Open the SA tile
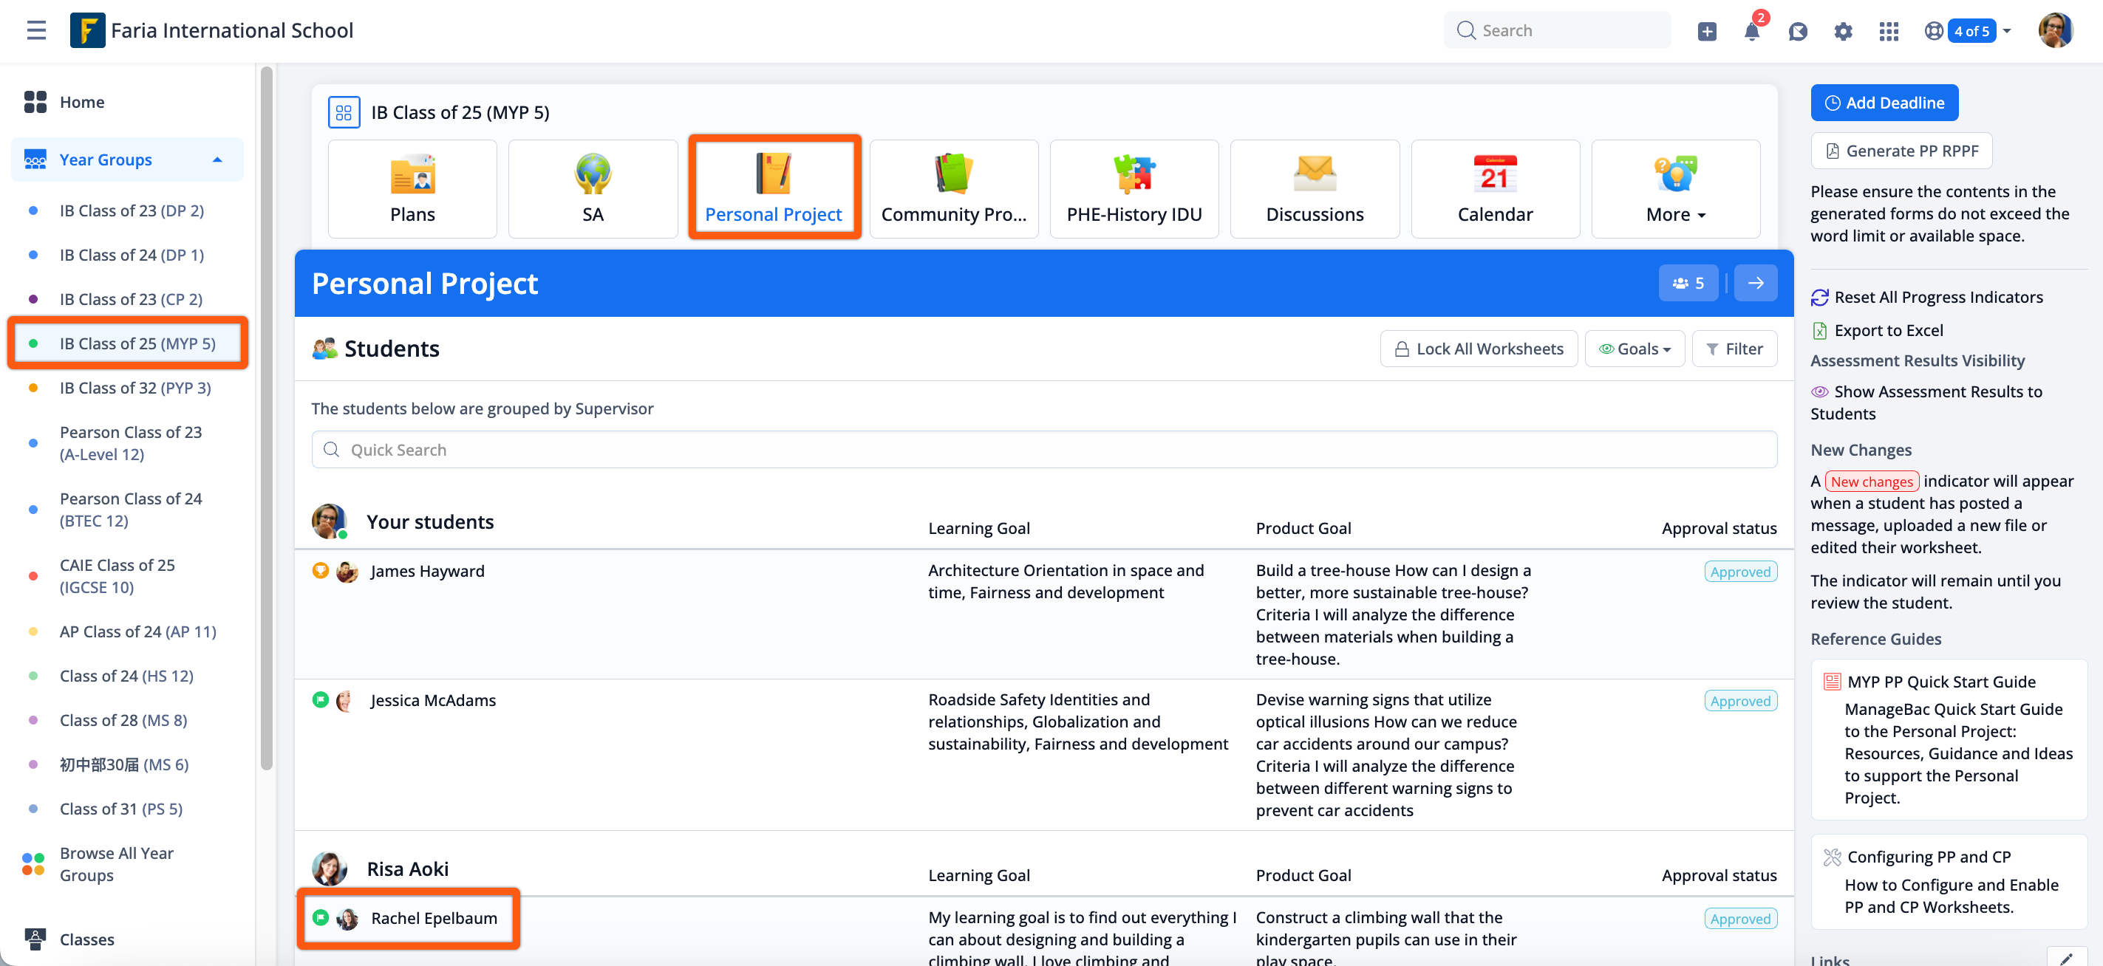The image size is (2103, 966). coord(593,188)
